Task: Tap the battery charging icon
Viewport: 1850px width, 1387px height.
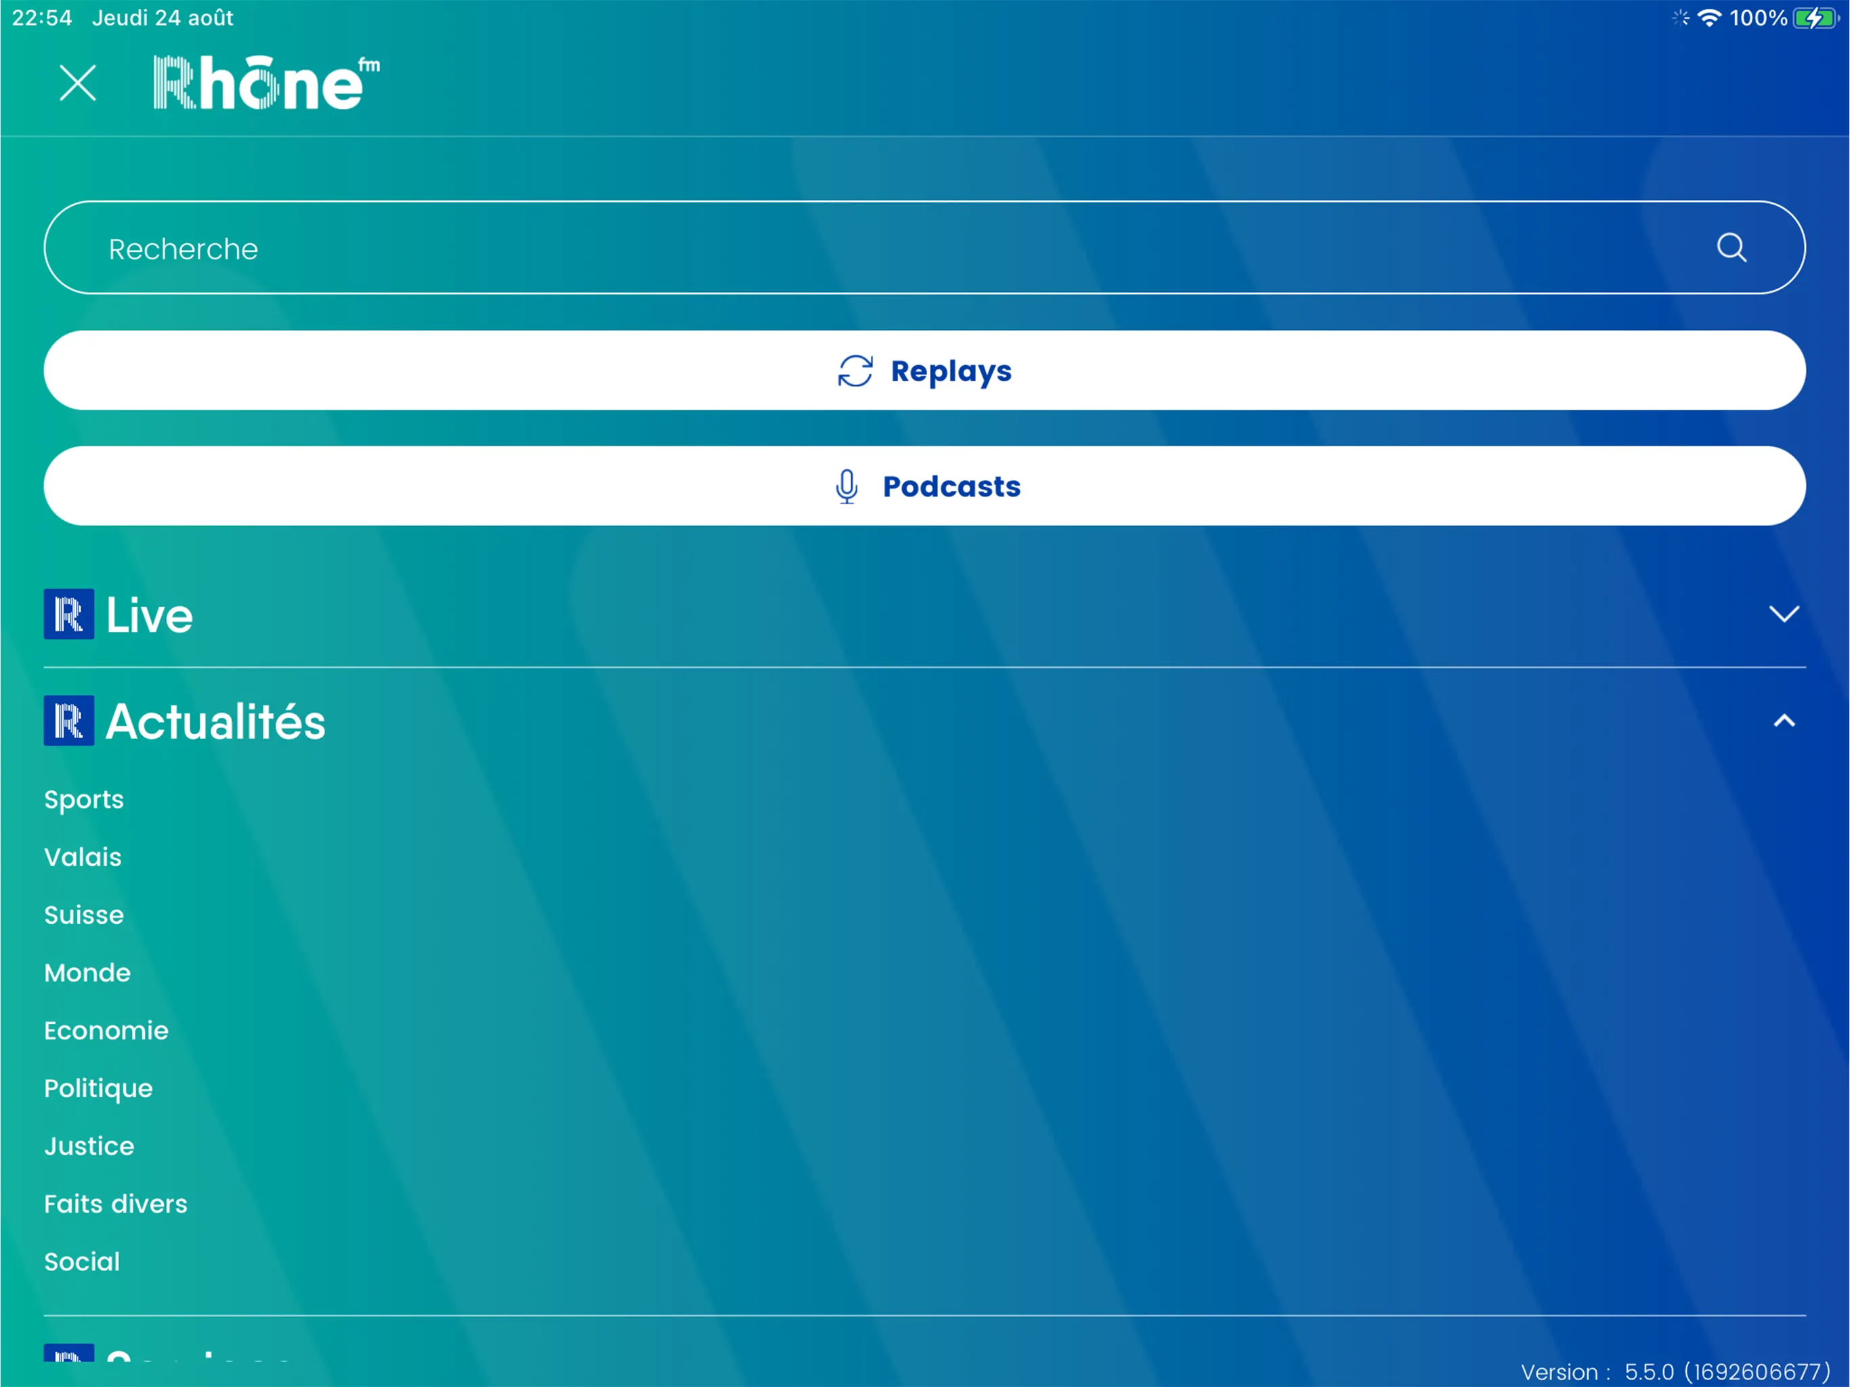Action: tap(1817, 18)
